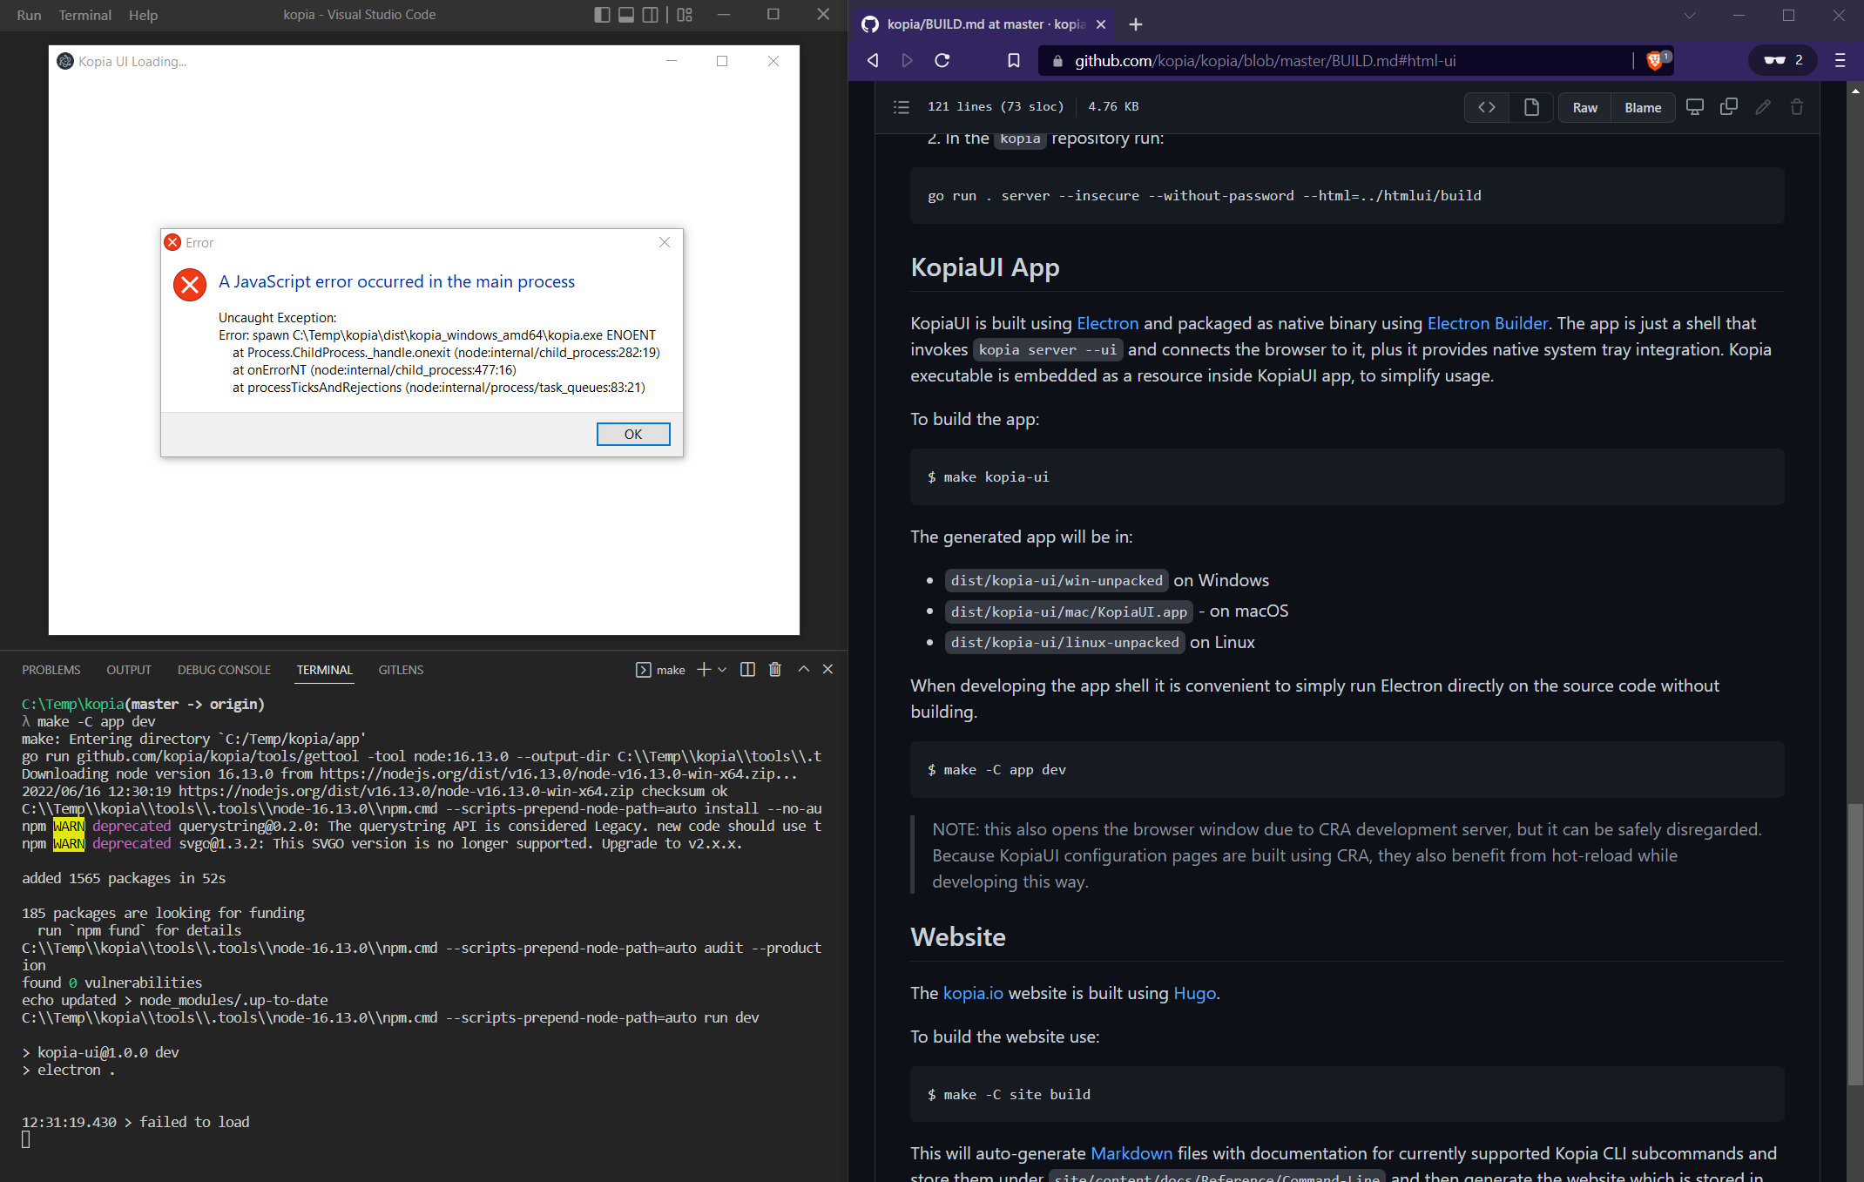Click the pencil edit file icon
The width and height of the screenshot is (1864, 1182).
(x=1763, y=107)
